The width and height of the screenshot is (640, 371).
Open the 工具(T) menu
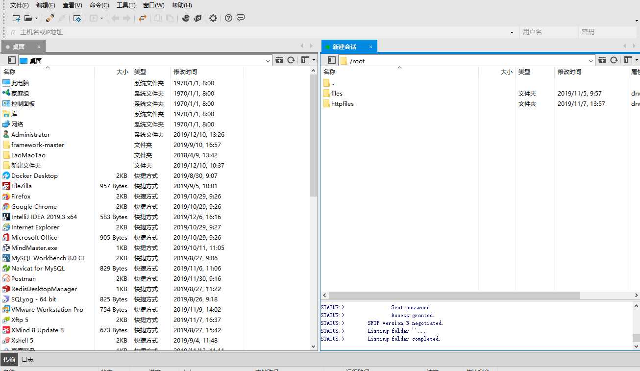tap(126, 5)
